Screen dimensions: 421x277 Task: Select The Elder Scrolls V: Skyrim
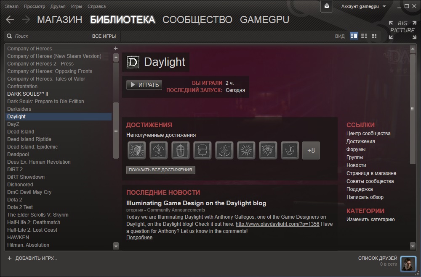coord(58,215)
